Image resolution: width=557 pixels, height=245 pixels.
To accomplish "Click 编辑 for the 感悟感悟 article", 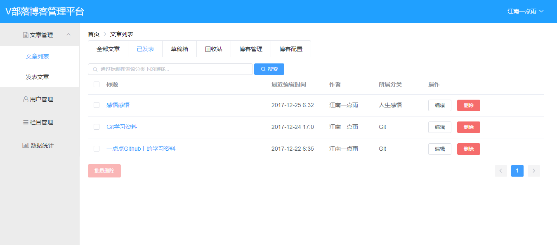I will tap(439, 105).
